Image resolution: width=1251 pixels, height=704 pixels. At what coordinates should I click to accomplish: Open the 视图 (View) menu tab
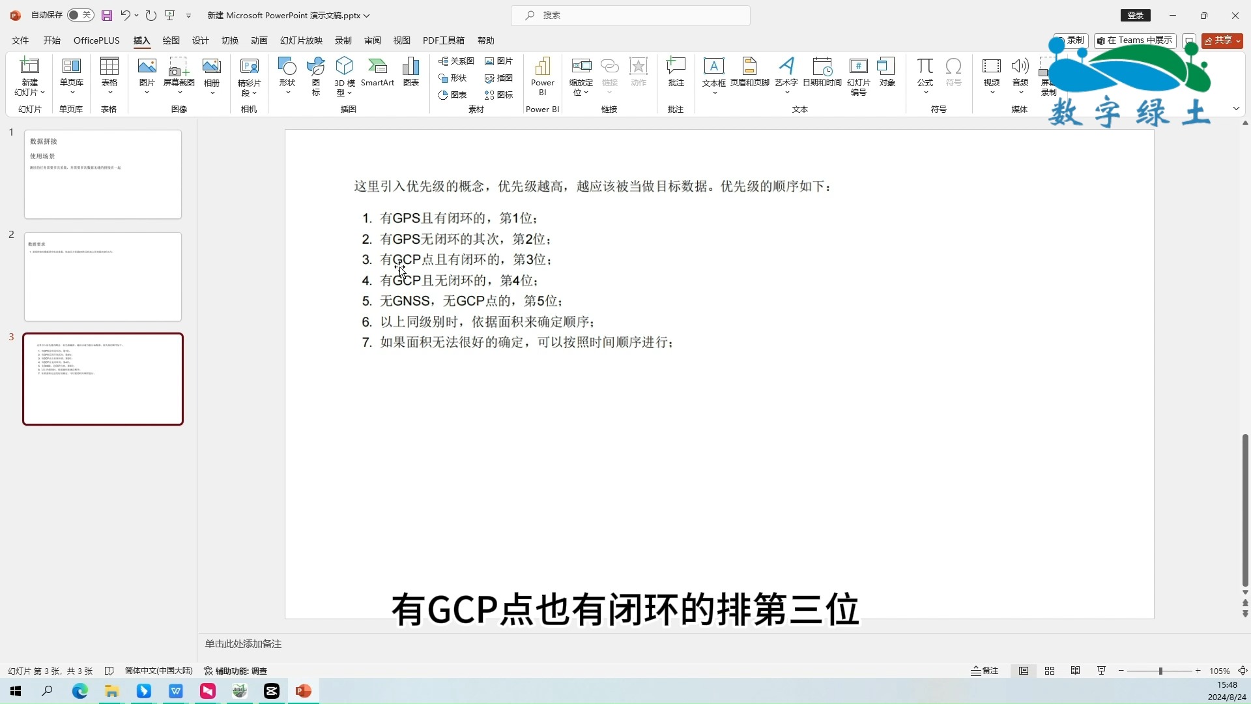click(401, 40)
